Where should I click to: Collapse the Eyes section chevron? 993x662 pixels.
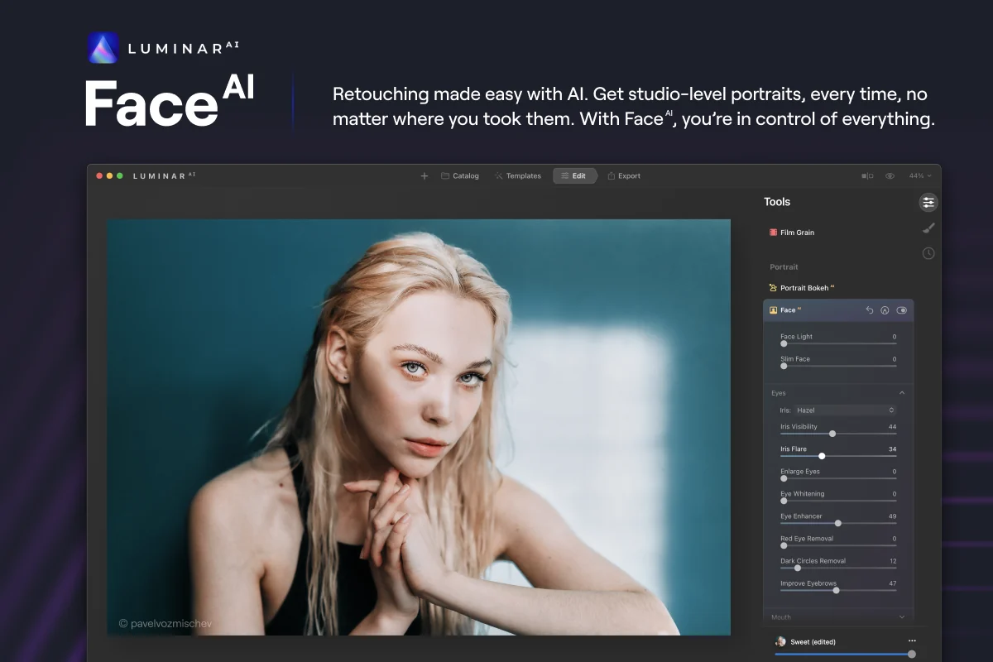click(902, 393)
